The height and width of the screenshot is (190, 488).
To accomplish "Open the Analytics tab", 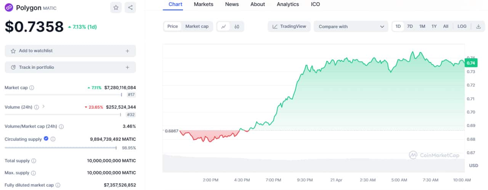I will (288, 4).
